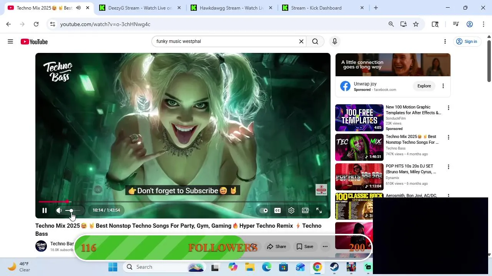
Task: Open the Unwrap joy ad options menu
Action: (443, 86)
